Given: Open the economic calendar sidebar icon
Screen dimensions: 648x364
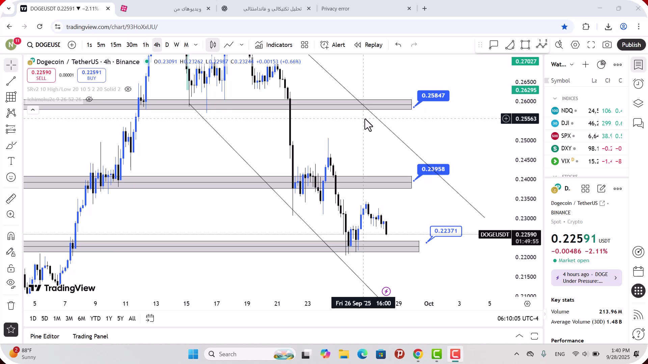Looking at the screenshot, I should 638,271.
